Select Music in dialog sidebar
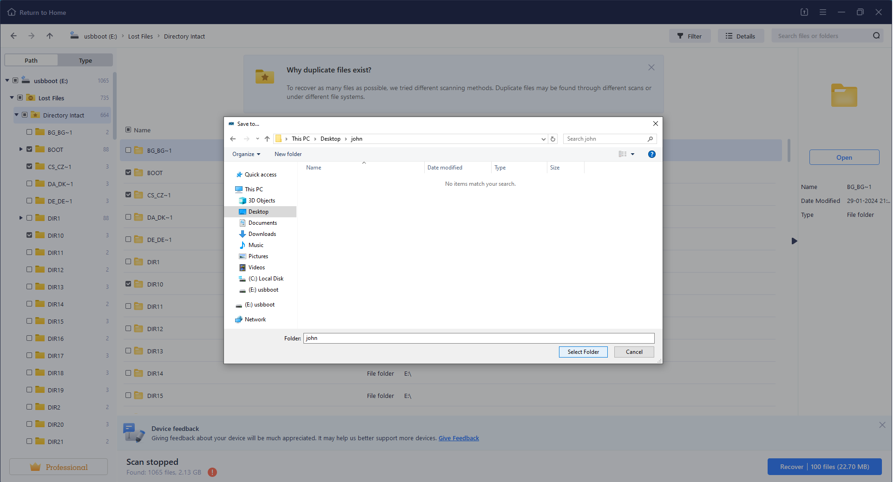This screenshot has height=482, width=894. click(256, 245)
